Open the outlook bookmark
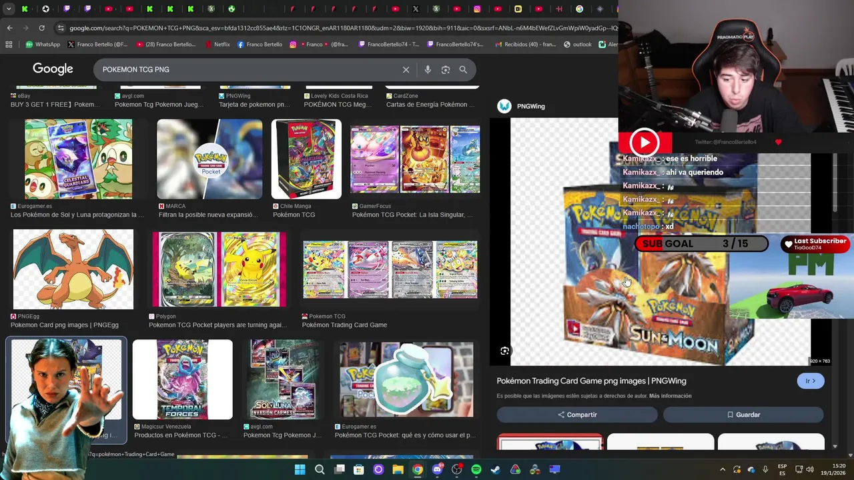 click(577, 45)
